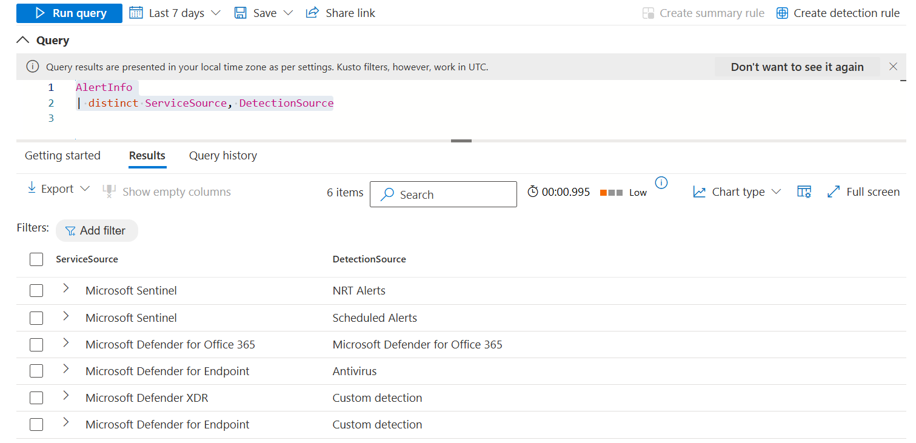916x443 pixels.
Task: Open the Chart type dropdown
Action: pos(737,192)
